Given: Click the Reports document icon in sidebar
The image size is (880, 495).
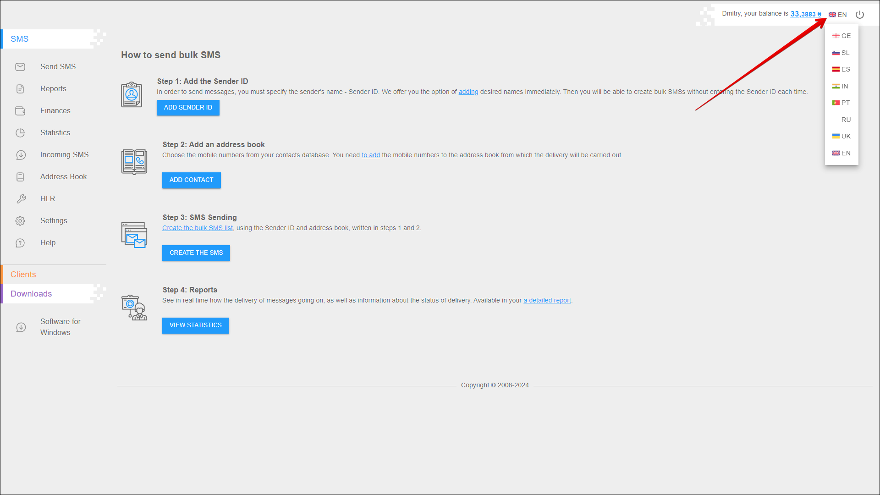Looking at the screenshot, I should (x=20, y=89).
